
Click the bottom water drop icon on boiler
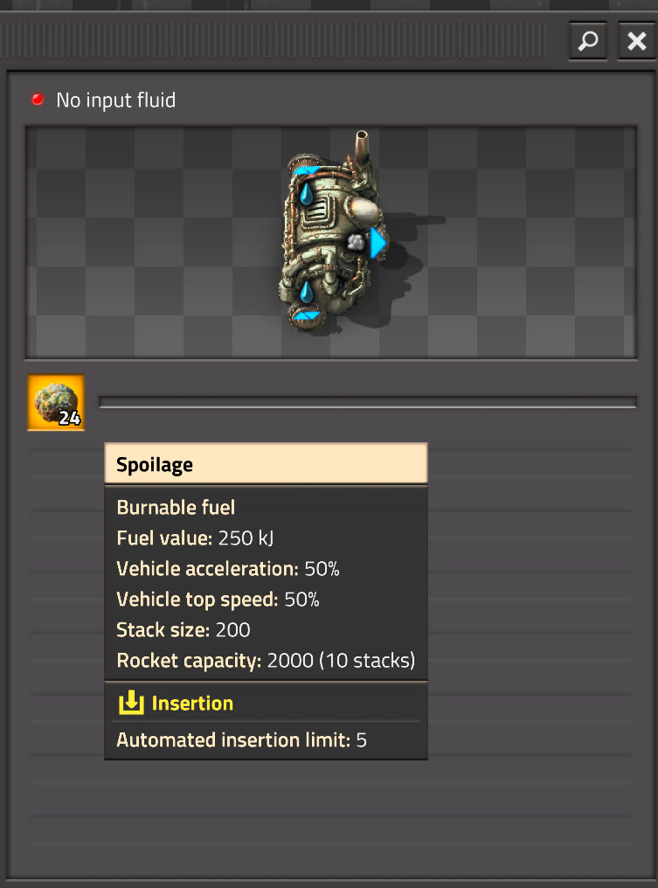coord(307,292)
